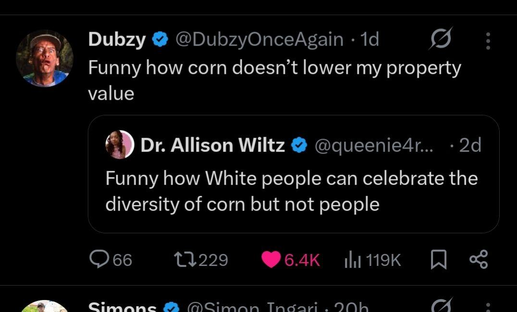The width and height of the screenshot is (517, 312).
Task: Open the 1d timestamp on Dubzy's tweet
Action: 369,40
